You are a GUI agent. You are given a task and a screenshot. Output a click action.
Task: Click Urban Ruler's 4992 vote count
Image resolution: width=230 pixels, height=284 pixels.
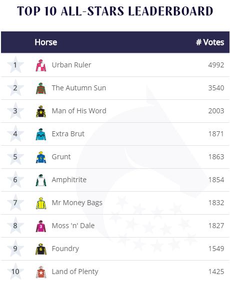coord(216,65)
